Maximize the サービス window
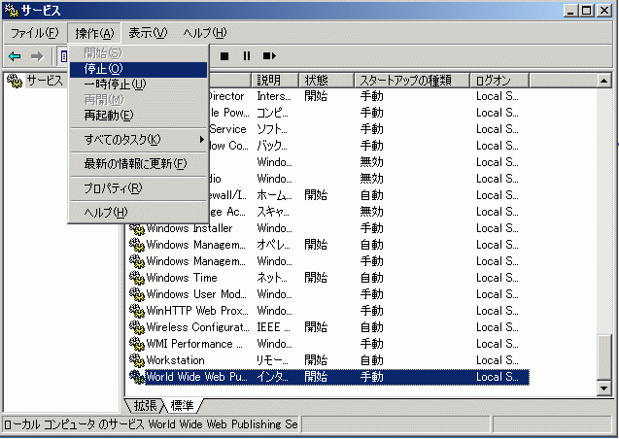The image size is (619, 439). [586, 11]
